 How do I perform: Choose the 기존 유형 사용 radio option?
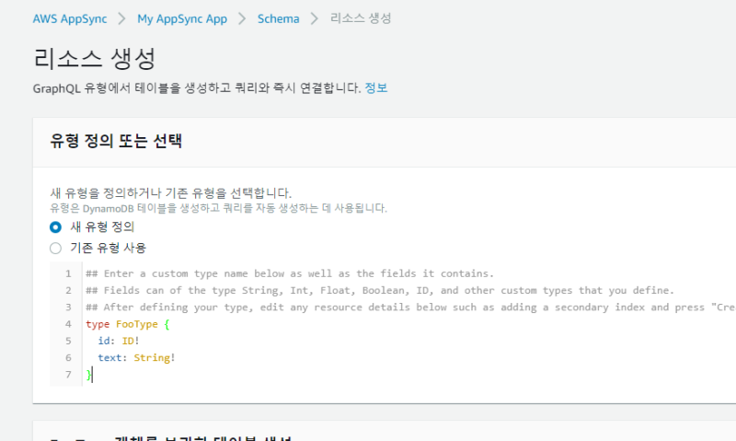pos(56,248)
